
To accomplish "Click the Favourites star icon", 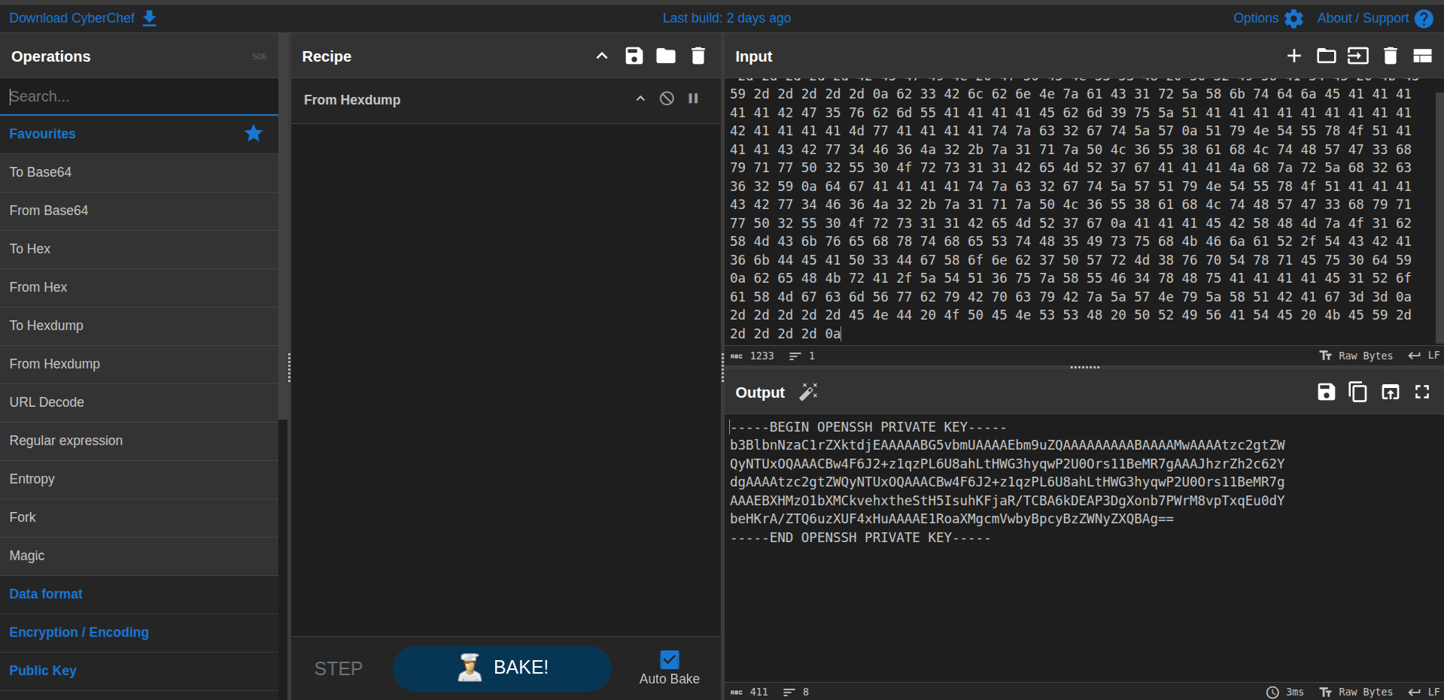I will click(254, 133).
